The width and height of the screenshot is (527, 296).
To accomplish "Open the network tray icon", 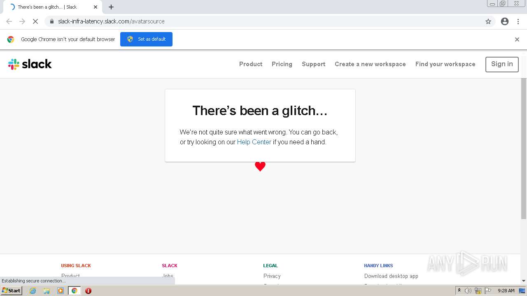I will pos(478,291).
